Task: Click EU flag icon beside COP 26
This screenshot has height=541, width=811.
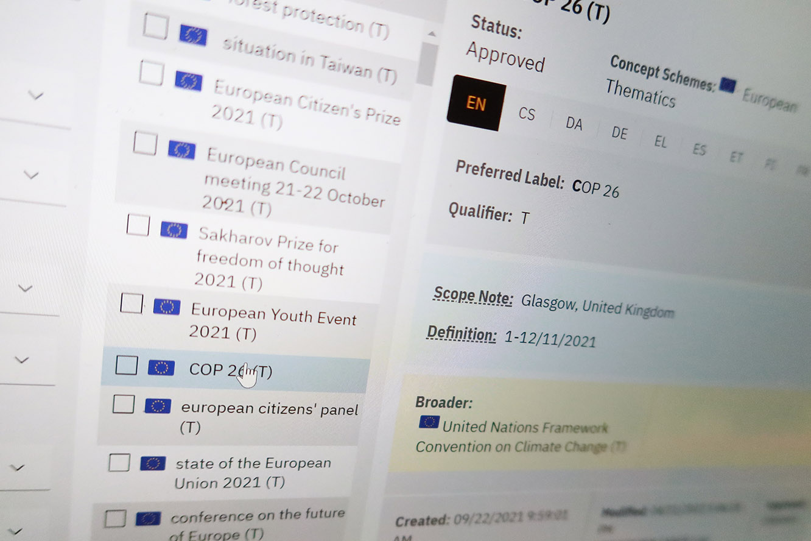Action: click(x=161, y=367)
